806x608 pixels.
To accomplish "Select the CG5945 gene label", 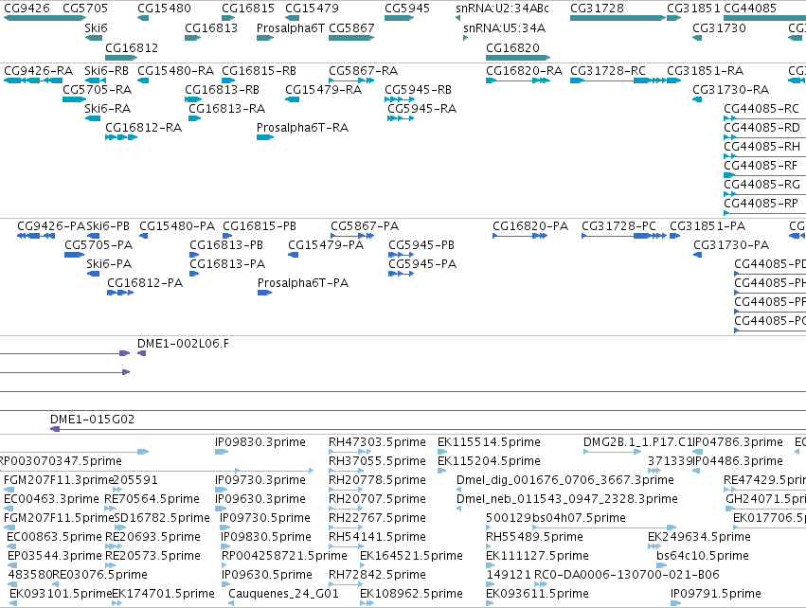I will pyautogui.click(x=407, y=9).
